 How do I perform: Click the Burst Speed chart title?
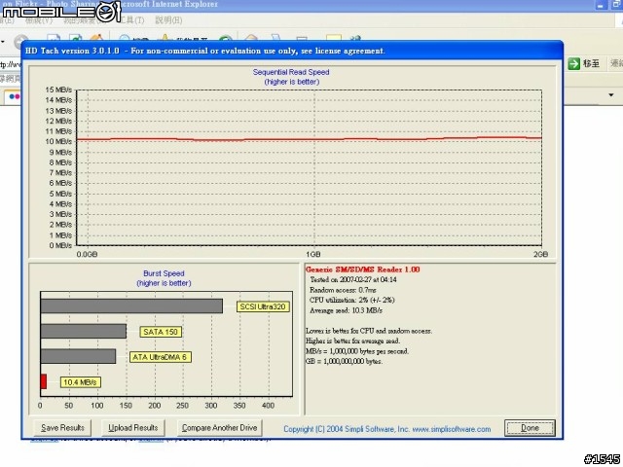(x=164, y=273)
